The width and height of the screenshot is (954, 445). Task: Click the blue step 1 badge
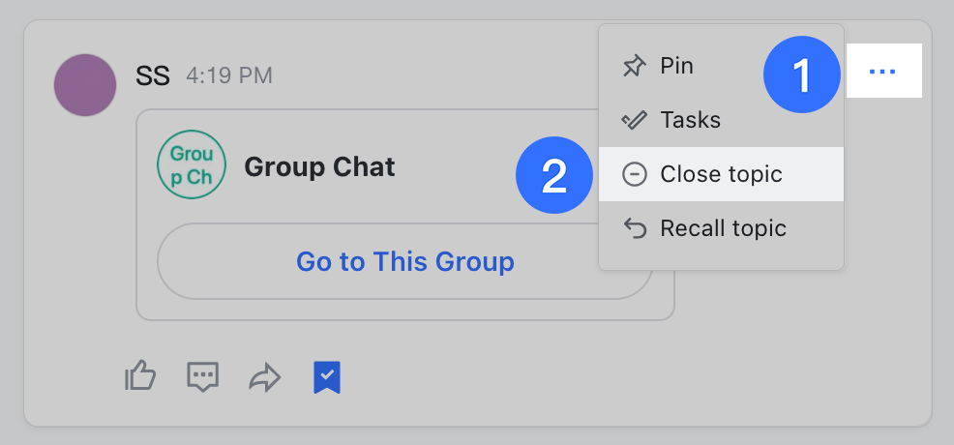coord(801,74)
